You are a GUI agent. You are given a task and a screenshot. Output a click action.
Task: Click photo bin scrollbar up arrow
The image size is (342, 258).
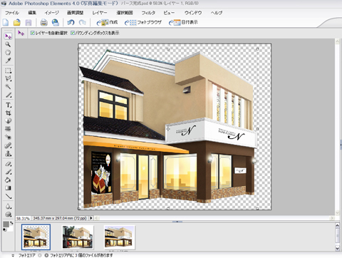click(337, 225)
